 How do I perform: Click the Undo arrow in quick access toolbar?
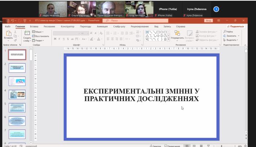point(13,21)
